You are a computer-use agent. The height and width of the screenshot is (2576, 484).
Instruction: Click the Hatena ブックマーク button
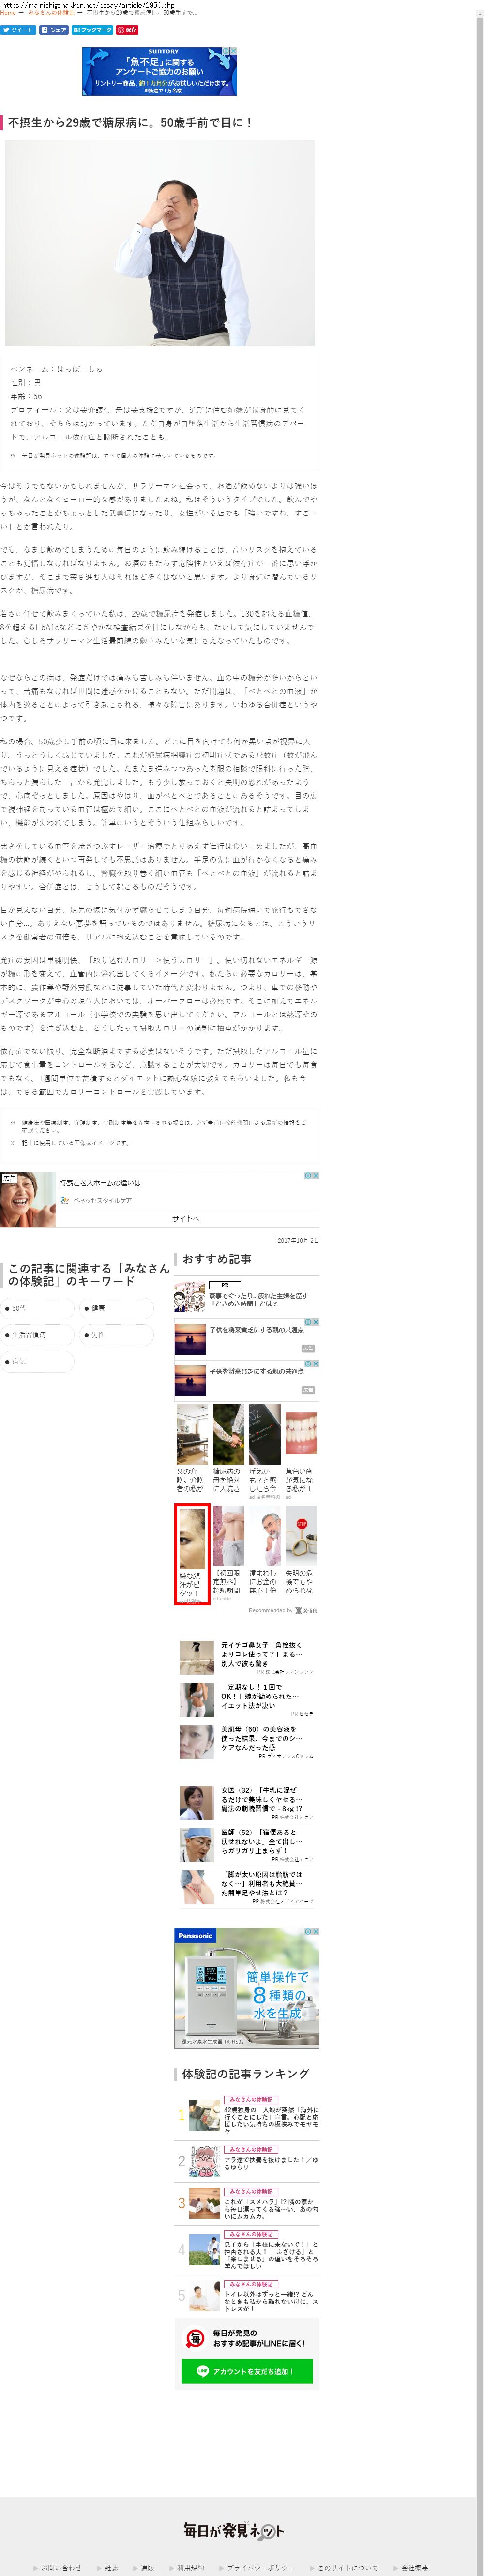(x=92, y=30)
